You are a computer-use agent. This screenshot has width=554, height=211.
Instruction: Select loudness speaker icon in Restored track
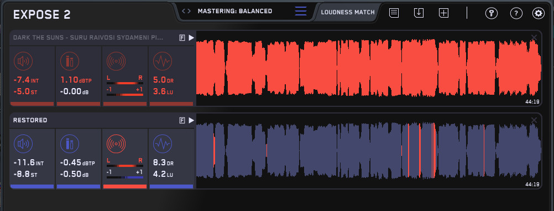pyautogui.click(x=23, y=144)
